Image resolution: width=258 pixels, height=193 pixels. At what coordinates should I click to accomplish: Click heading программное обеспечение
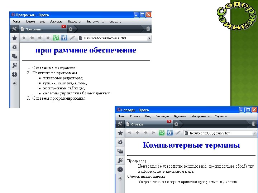[86, 50]
